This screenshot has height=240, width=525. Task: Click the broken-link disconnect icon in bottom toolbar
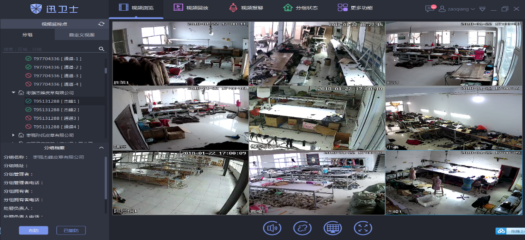[x=302, y=228]
